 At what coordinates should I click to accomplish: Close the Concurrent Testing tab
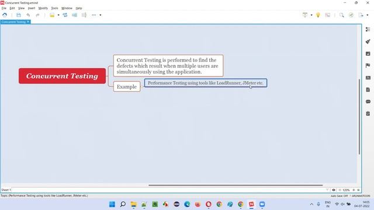click(x=28, y=22)
